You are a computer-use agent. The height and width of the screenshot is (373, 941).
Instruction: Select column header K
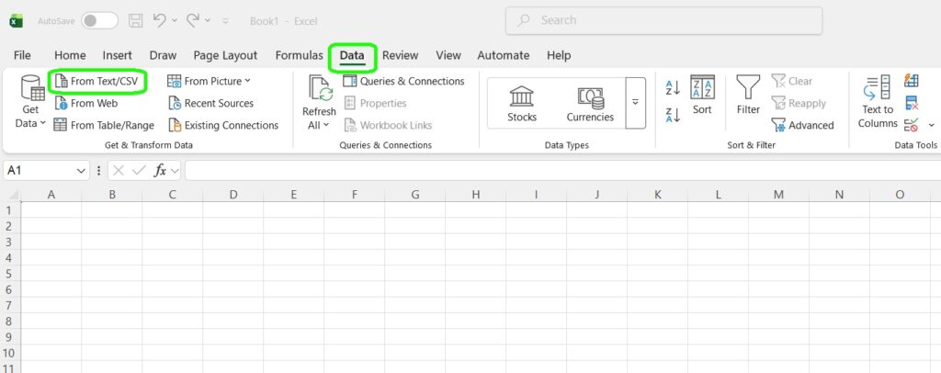click(657, 194)
